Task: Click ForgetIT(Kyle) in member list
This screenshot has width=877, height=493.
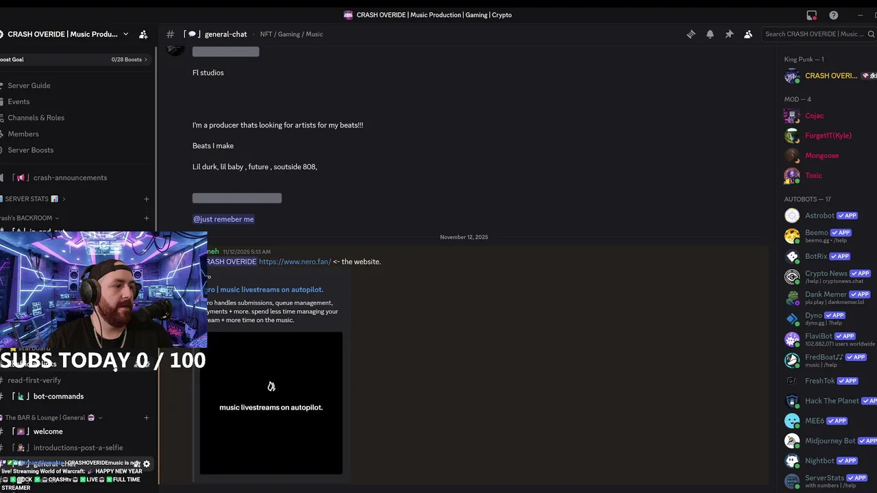Action: [828, 136]
